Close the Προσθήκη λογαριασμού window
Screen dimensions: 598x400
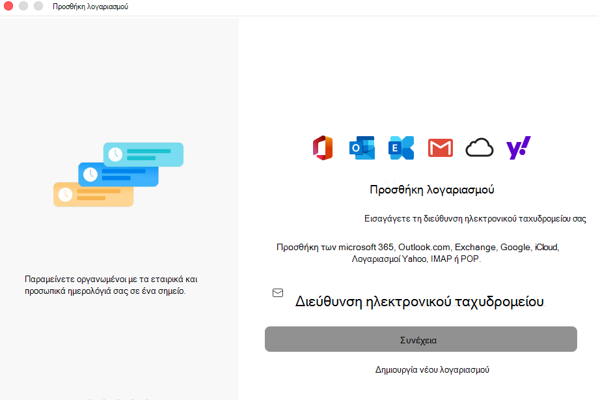8,6
